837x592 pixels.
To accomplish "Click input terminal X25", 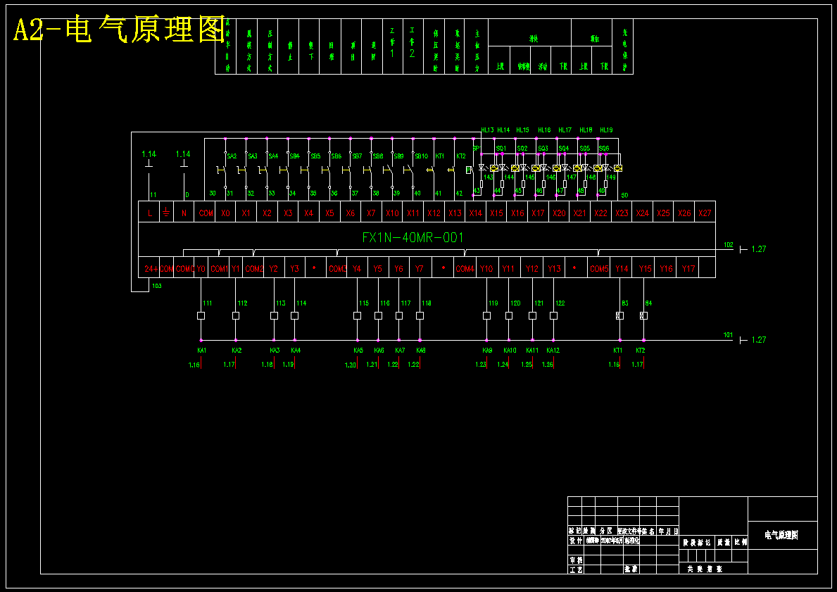I will [x=664, y=213].
